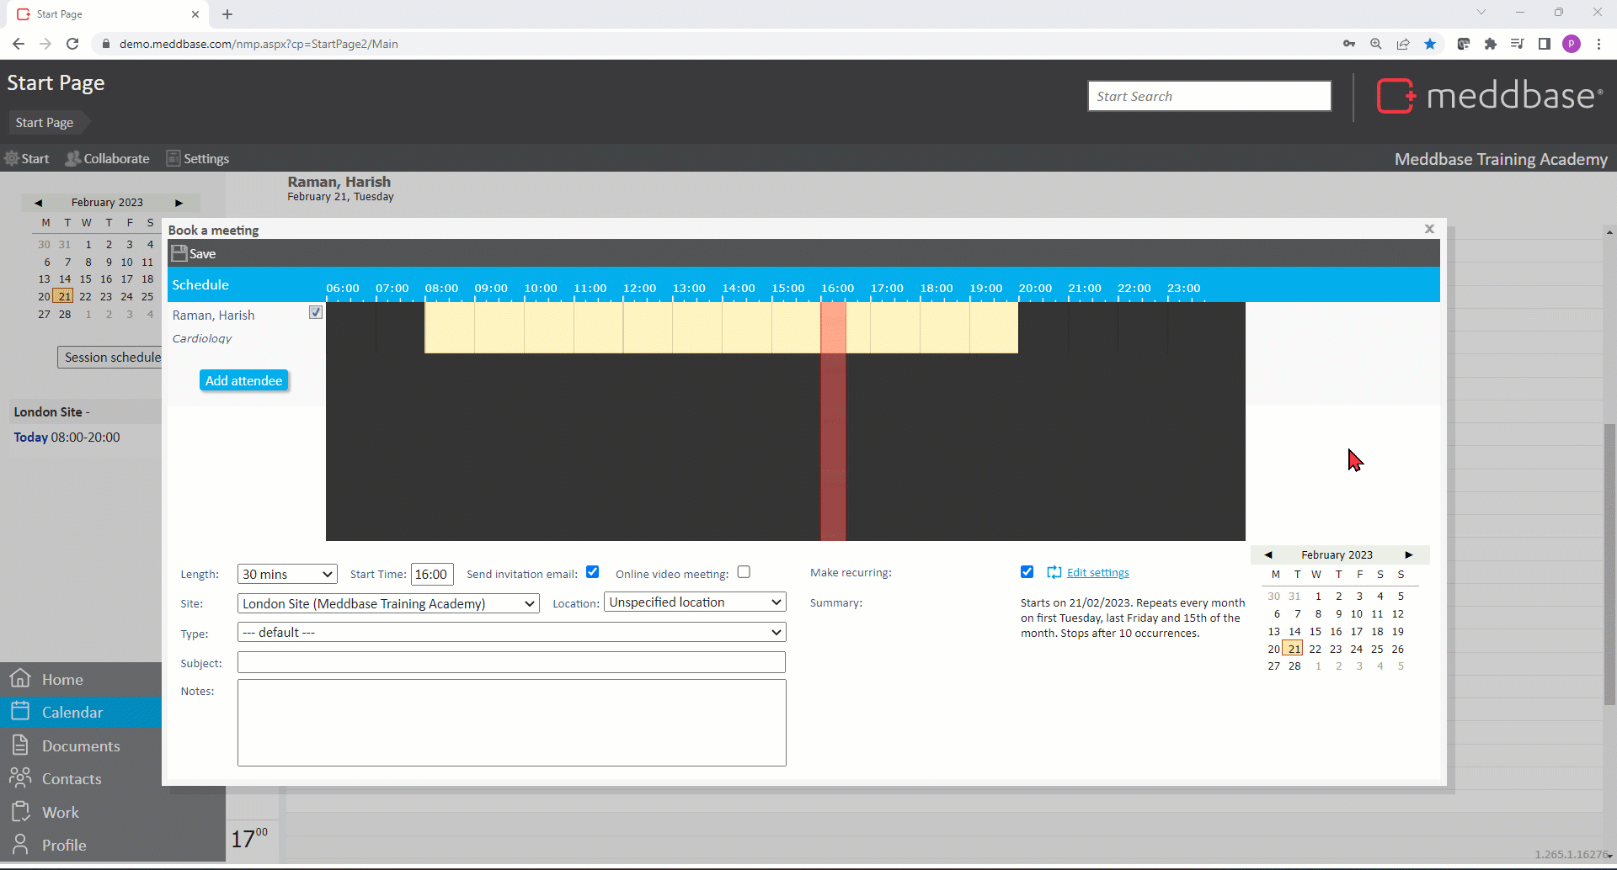Screen dimensions: 1617x870
Task: Open the Calendar sidebar icon
Action: point(21,712)
